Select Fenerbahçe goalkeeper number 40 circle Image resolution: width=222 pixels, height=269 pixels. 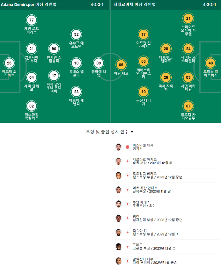click(x=211, y=63)
